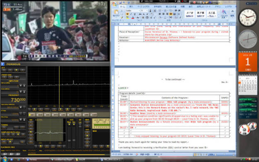Switch to the Insert ribbon tab

tap(131, 7)
